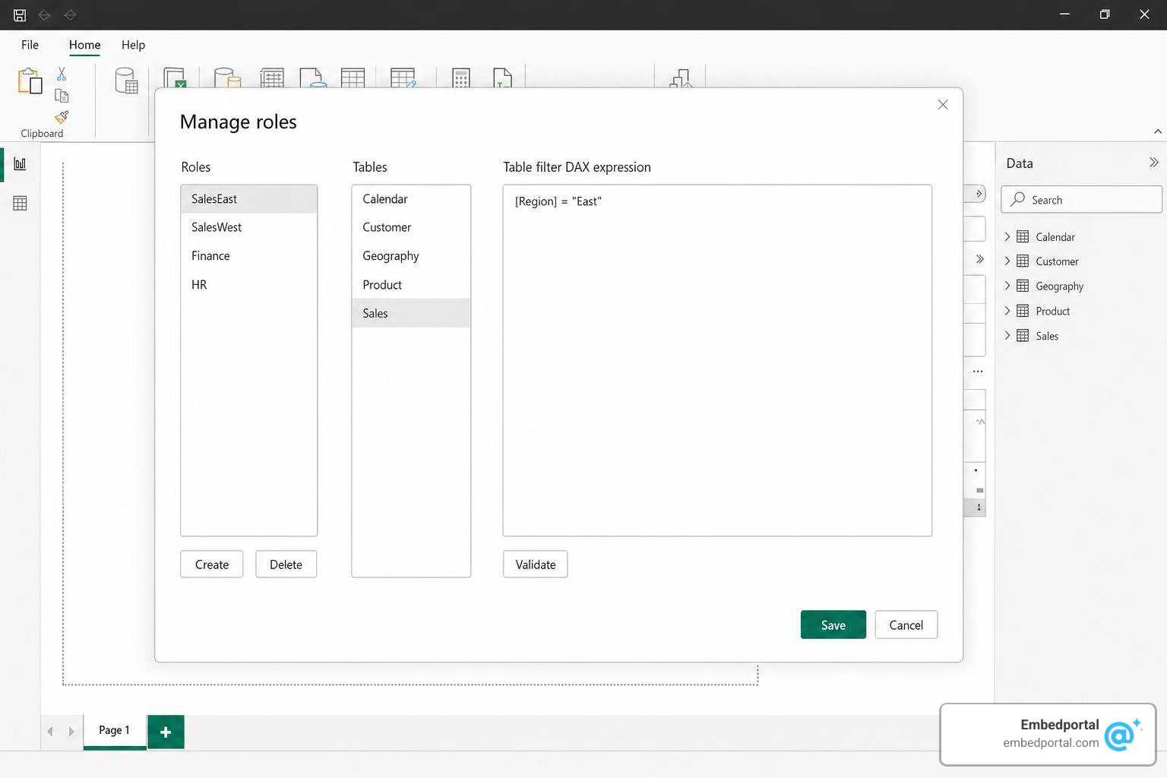Viewport: 1167px width, 778px height.
Task: Click the Transform data table-pencil icon
Action: pyautogui.click(x=403, y=77)
